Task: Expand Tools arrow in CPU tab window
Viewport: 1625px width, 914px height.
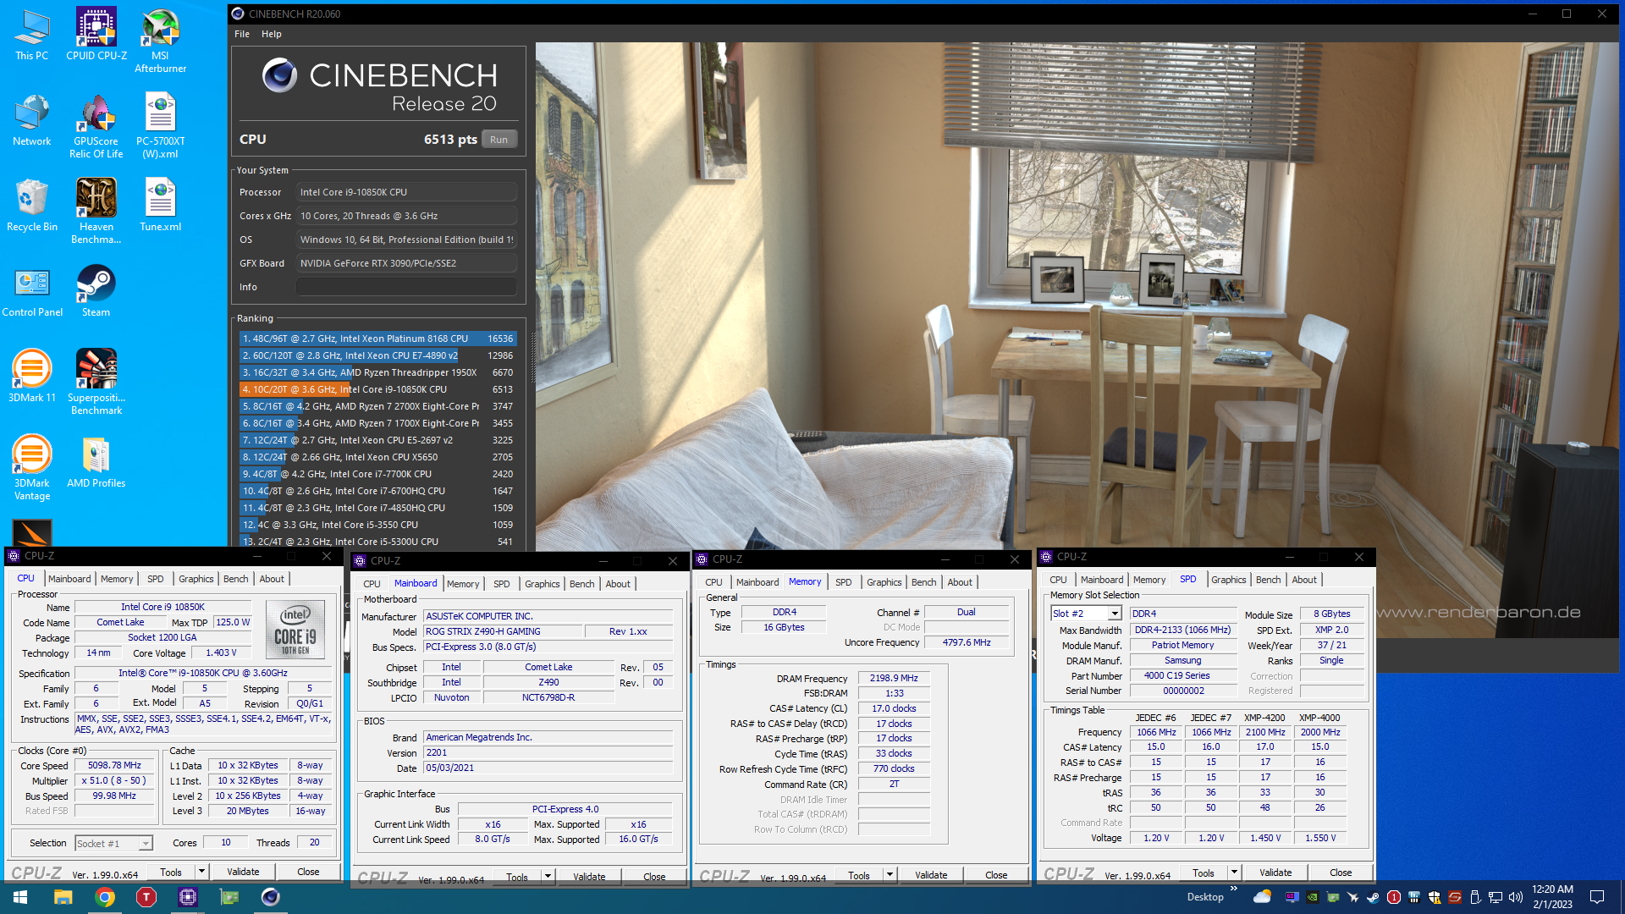Action: pos(201,872)
